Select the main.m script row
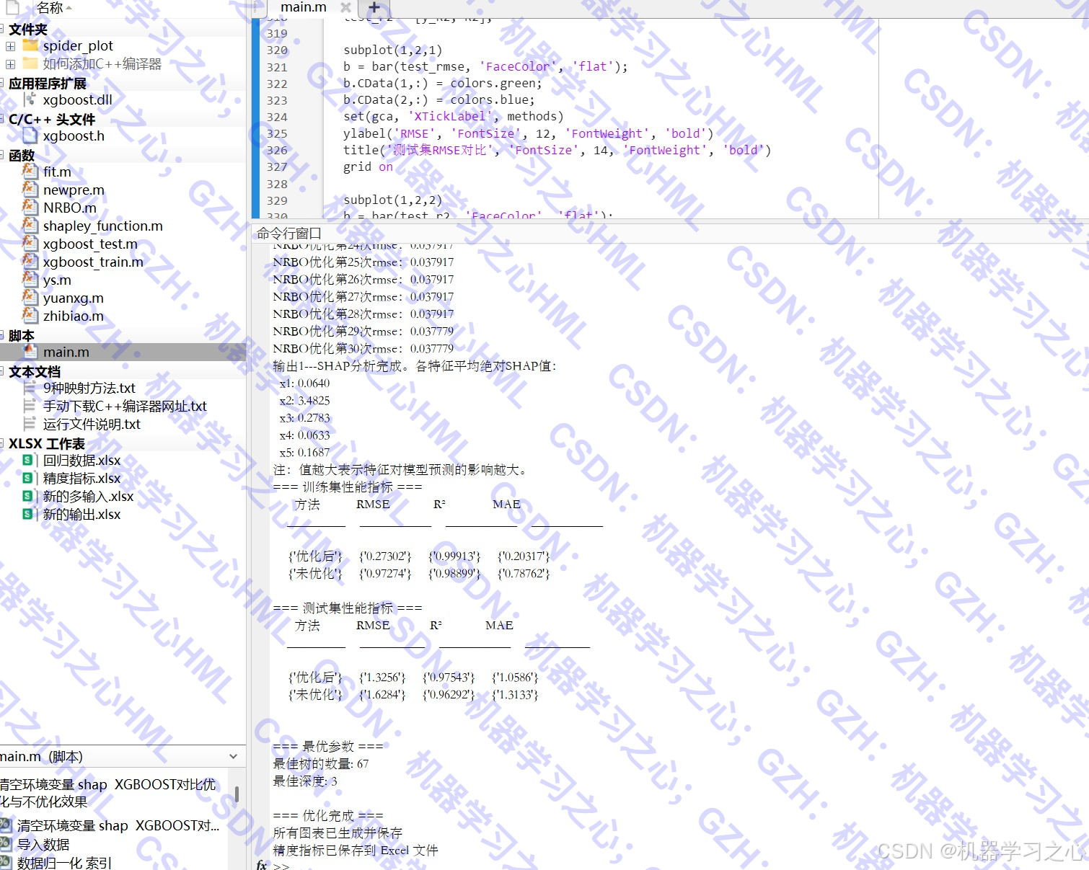The height and width of the screenshot is (870, 1089). 123,352
